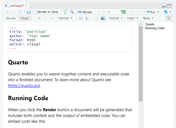176x128 pixels.
Task: Open the https://quarto.org link
Action: coord(24,86)
